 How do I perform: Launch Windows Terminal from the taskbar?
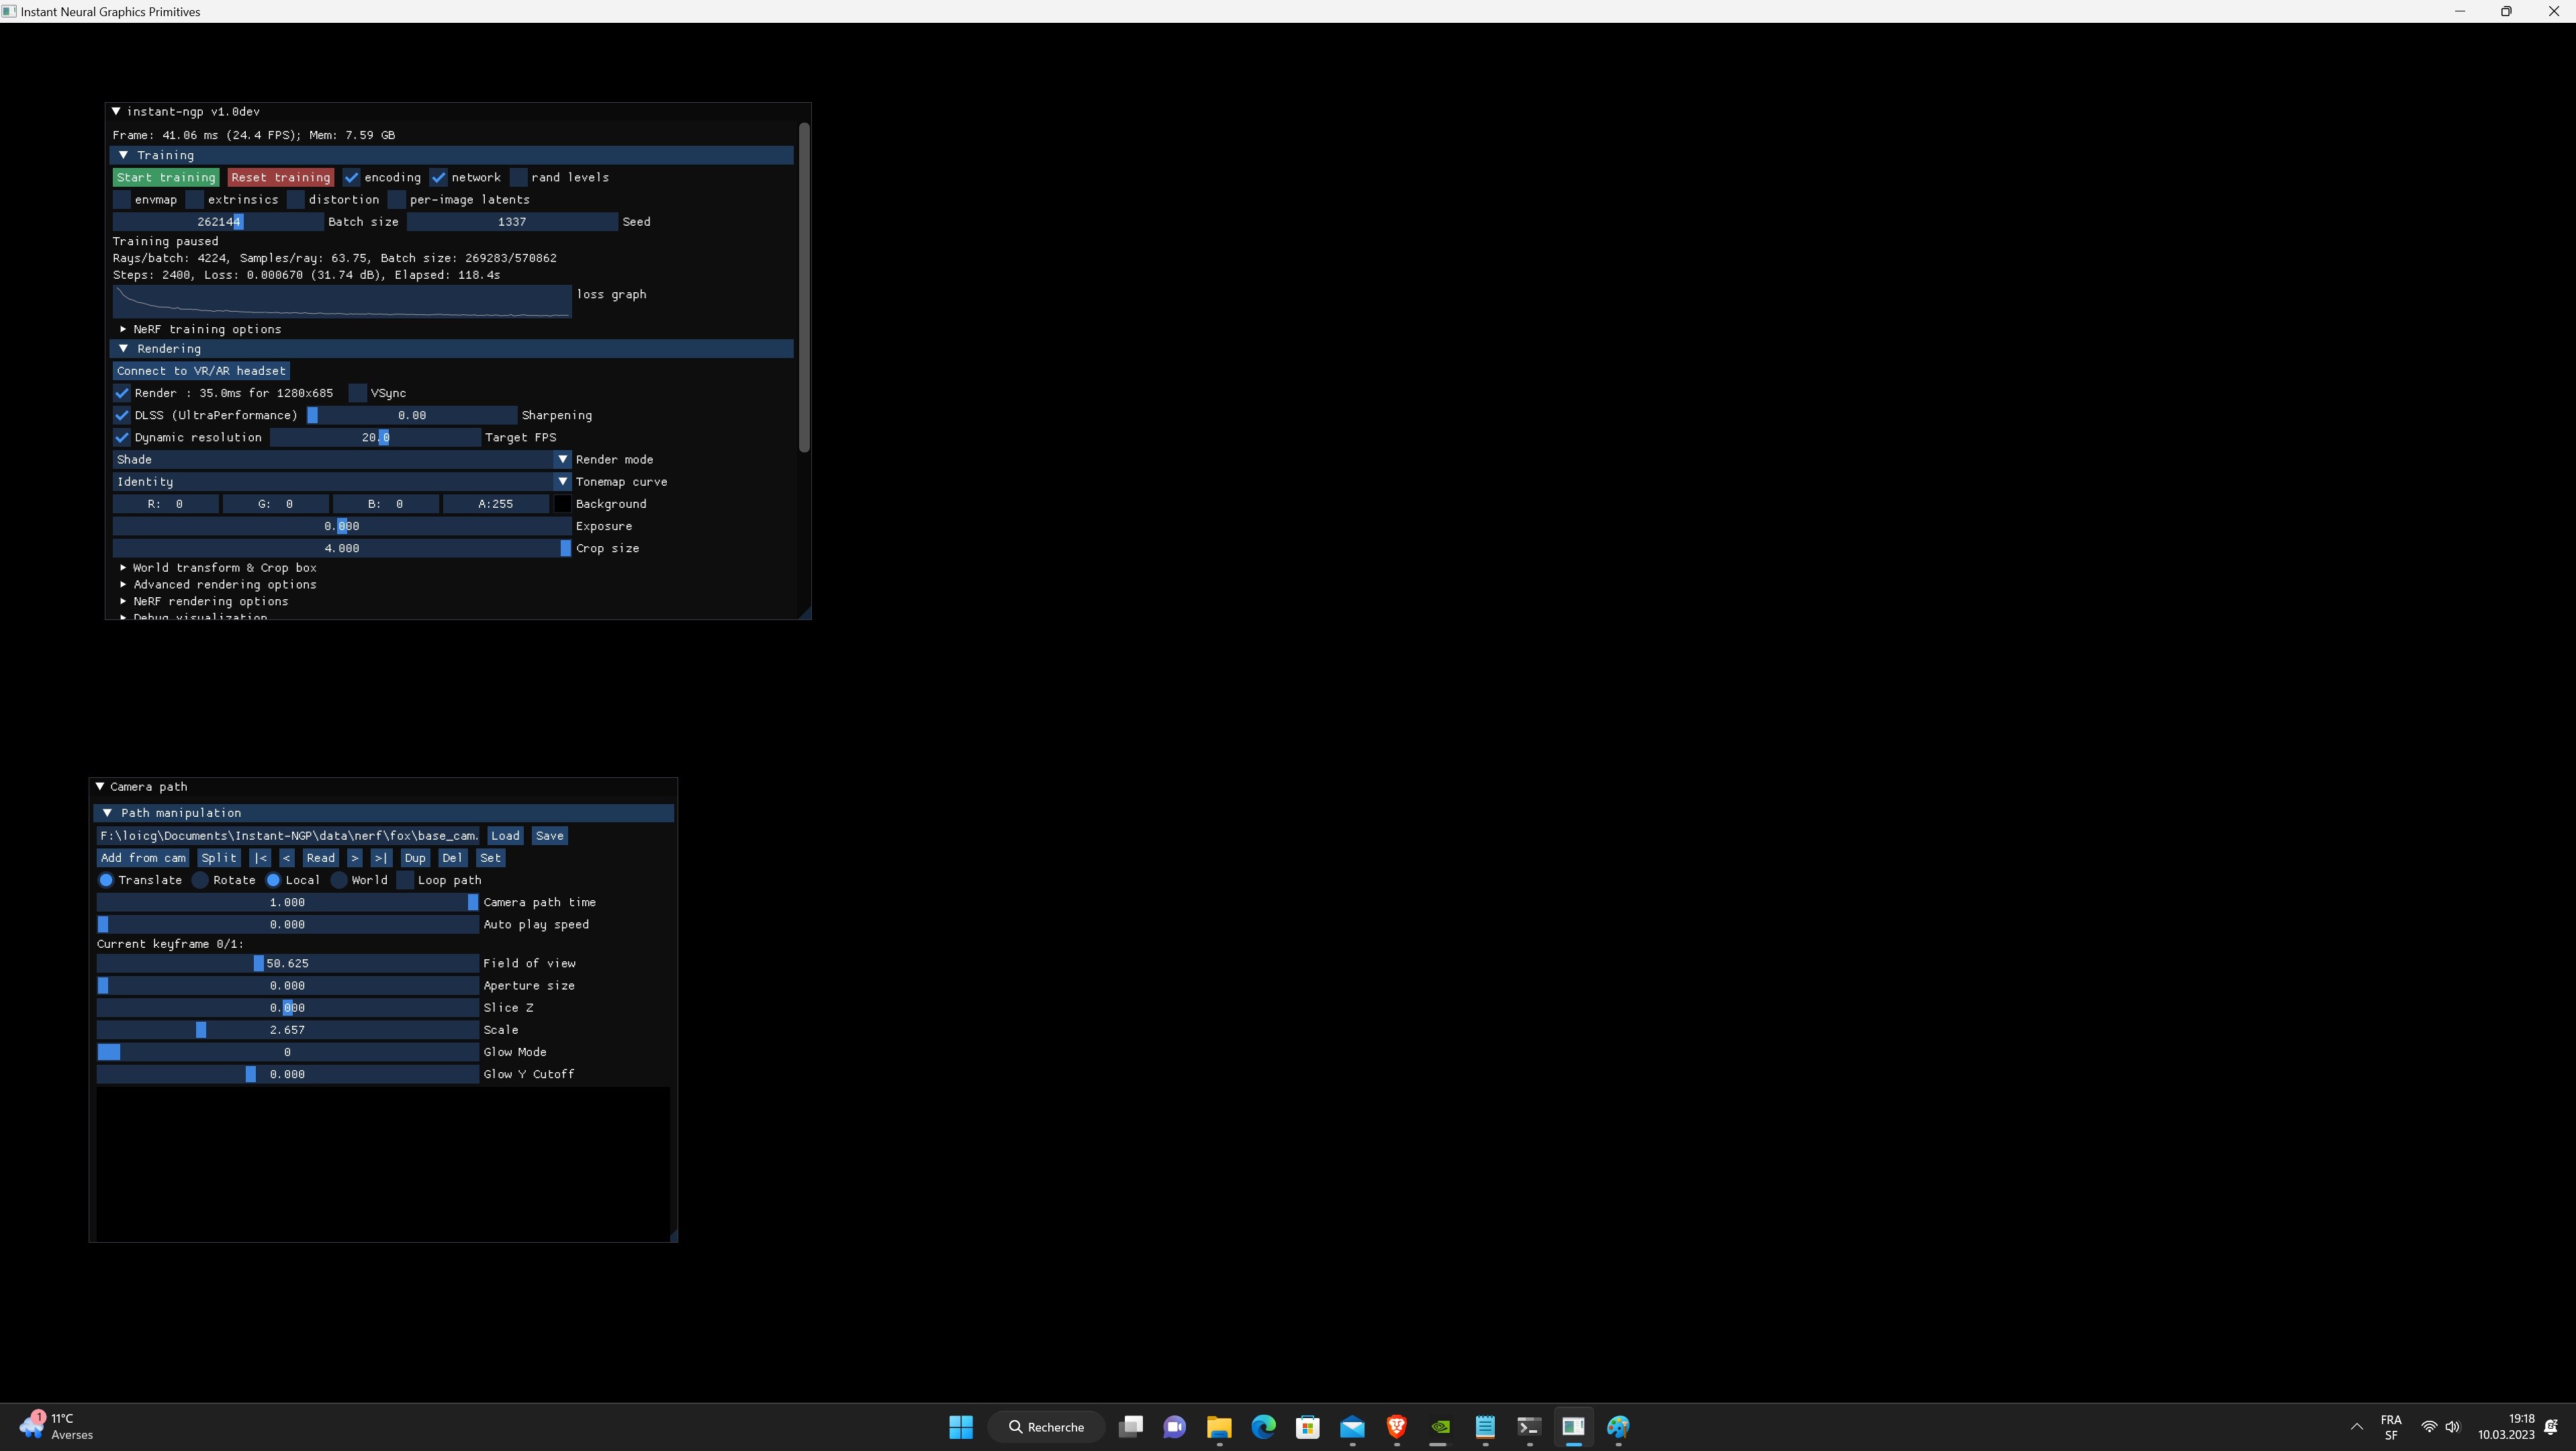coord(1529,1427)
